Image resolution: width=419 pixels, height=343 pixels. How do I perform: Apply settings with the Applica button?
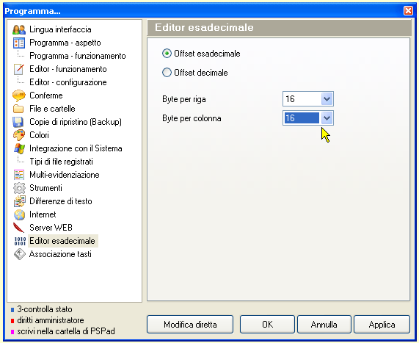[382, 325]
